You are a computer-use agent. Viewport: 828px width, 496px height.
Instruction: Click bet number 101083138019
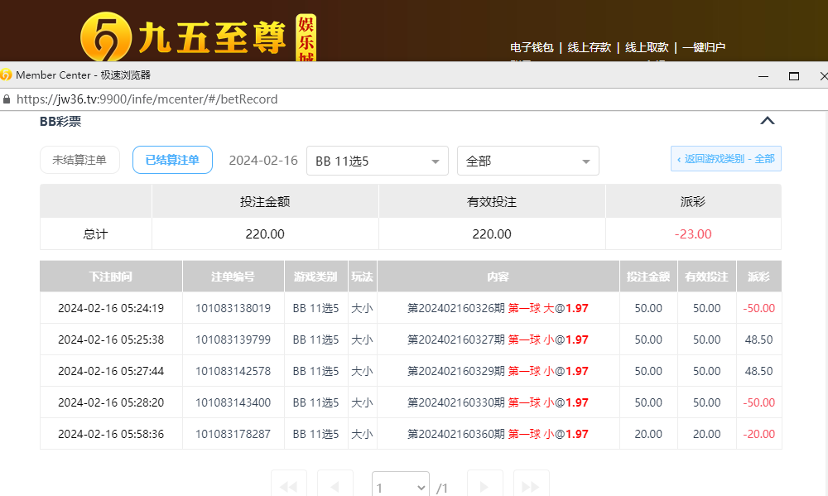233,308
